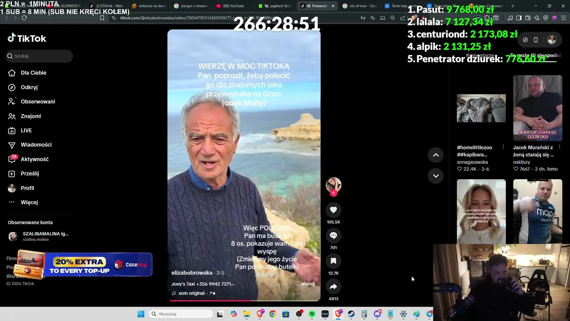Toggle the browser sidebar panel icon
Image resolution: width=570 pixels, height=321 pixels.
519,18
